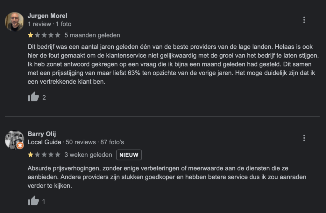Click the like count '1' on Barry's review
The width and height of the screenshot is (326, 213).
pyautogui.click(x=44, y=201)
